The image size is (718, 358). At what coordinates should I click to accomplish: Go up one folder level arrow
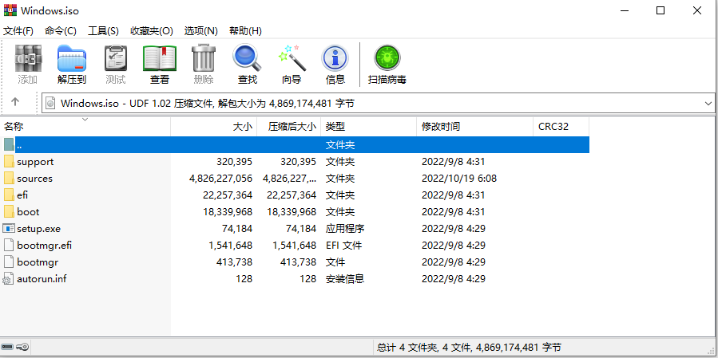click(x=15, y=103)
